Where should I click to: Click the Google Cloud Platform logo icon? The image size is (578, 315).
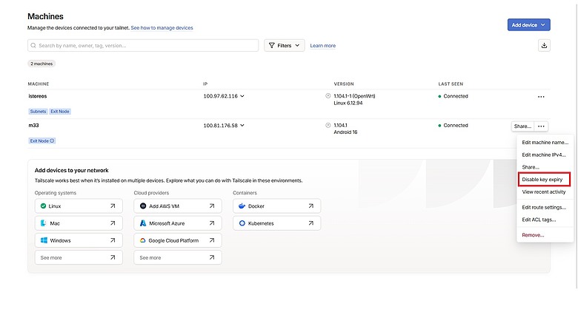click(x=143, y=240)
